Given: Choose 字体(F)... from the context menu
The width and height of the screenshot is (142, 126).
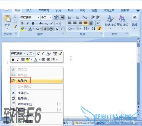Looking at the screenshot, I should click(x=37, y=93).
